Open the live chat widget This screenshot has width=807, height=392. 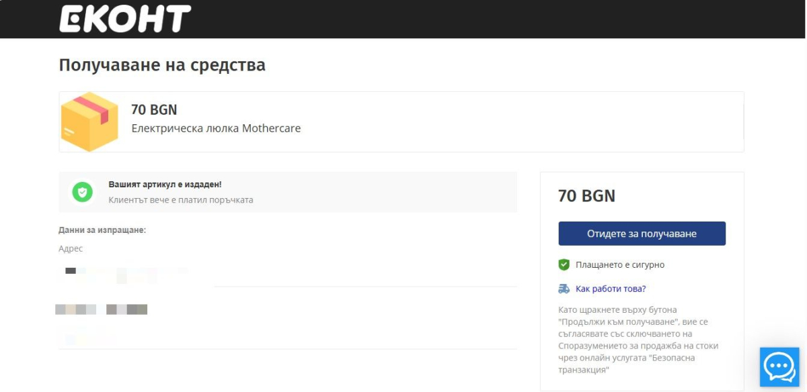(x=779, y=366)
